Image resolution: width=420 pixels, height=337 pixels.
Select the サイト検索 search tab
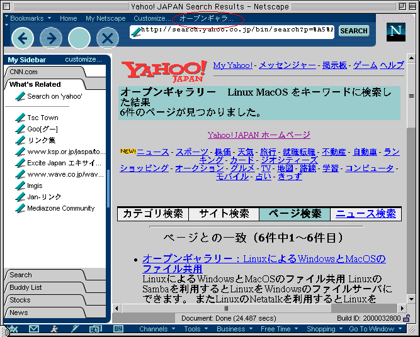coord(224,214)
